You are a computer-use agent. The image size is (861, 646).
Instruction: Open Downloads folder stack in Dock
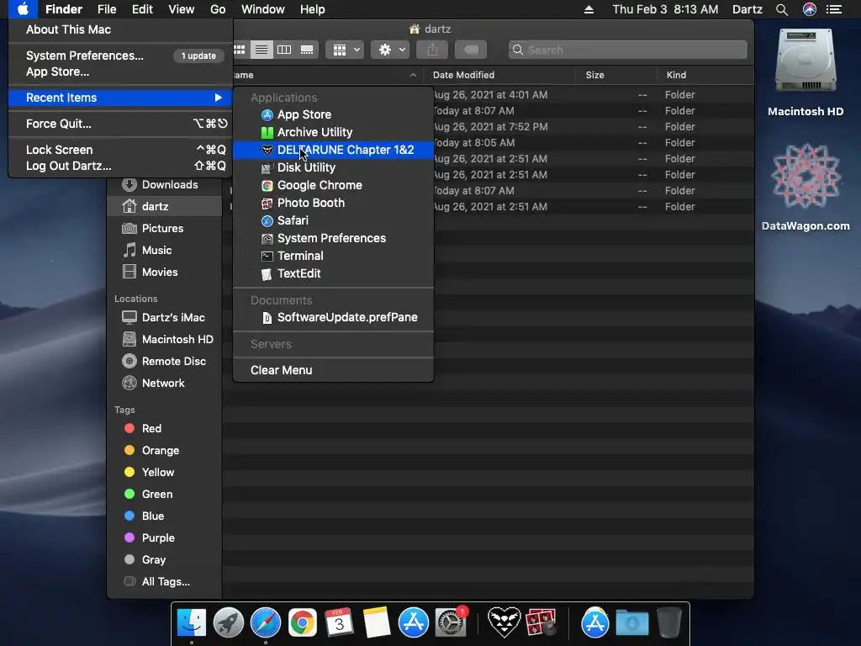click(x=632, y=623)
